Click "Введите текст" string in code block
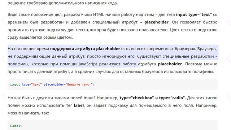 click(79, 84)
